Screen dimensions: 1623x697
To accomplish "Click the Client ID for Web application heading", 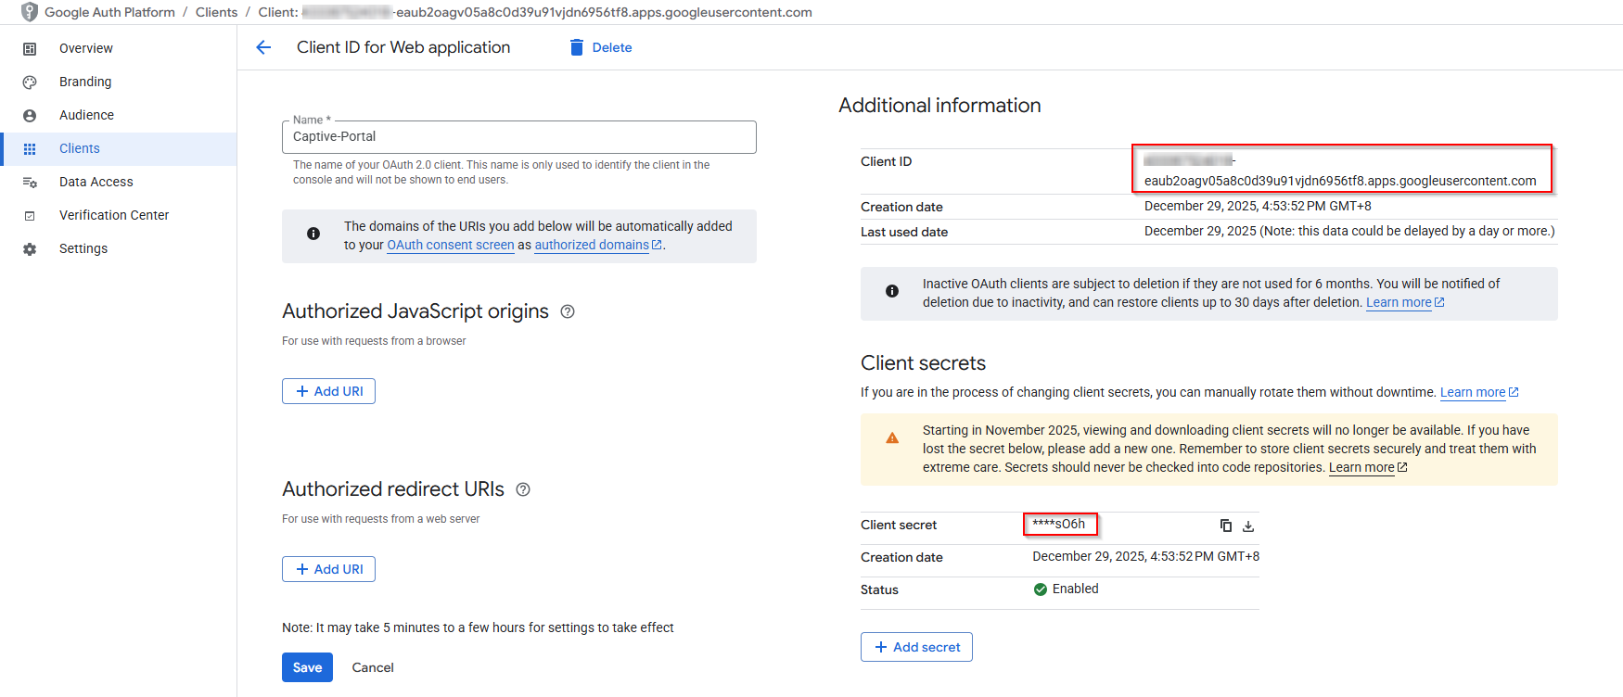I will click(403, 47).
